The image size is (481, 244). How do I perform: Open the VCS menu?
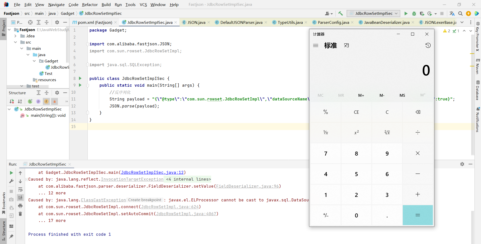pyautogui.click(x=143, y=5)
